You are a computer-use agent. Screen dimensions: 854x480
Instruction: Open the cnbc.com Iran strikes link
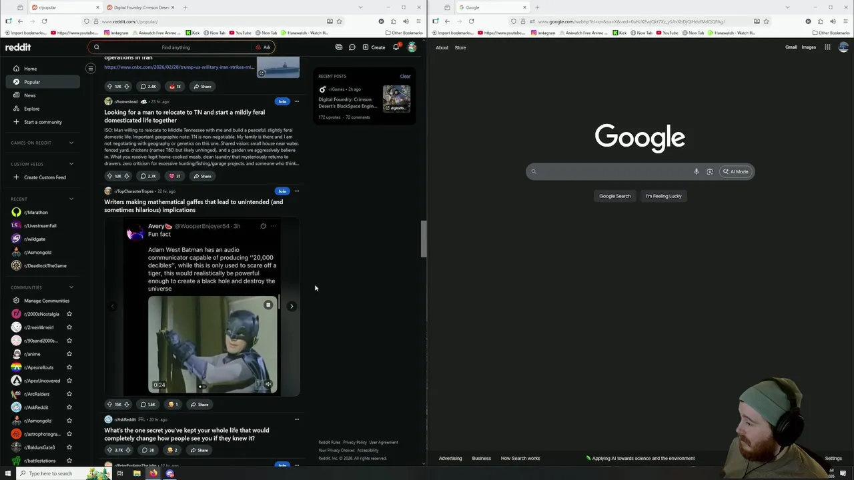coord(179,67)
